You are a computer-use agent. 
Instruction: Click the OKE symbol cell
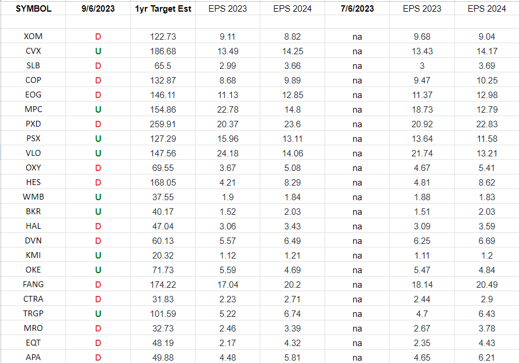pyautogui.click(x=33, y=270)
